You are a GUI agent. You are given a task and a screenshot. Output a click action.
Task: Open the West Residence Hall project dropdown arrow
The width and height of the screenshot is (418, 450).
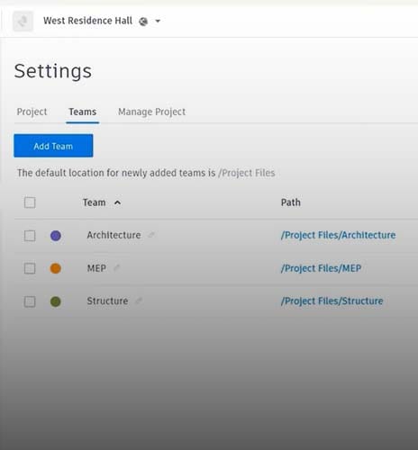pyautogui.click(x=158, y=21)
